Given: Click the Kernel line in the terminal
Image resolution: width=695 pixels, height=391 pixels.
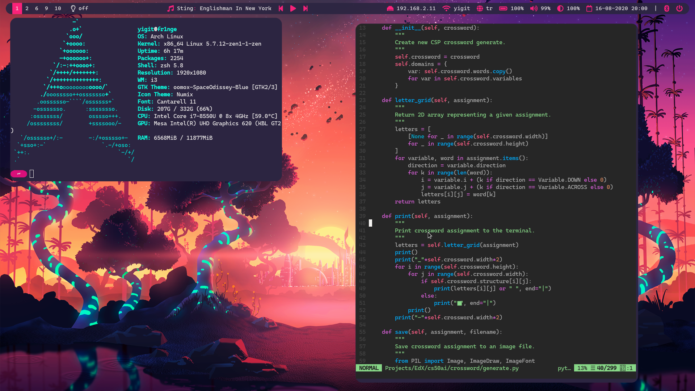Looking at the screenshot, I should click(199, 43).
